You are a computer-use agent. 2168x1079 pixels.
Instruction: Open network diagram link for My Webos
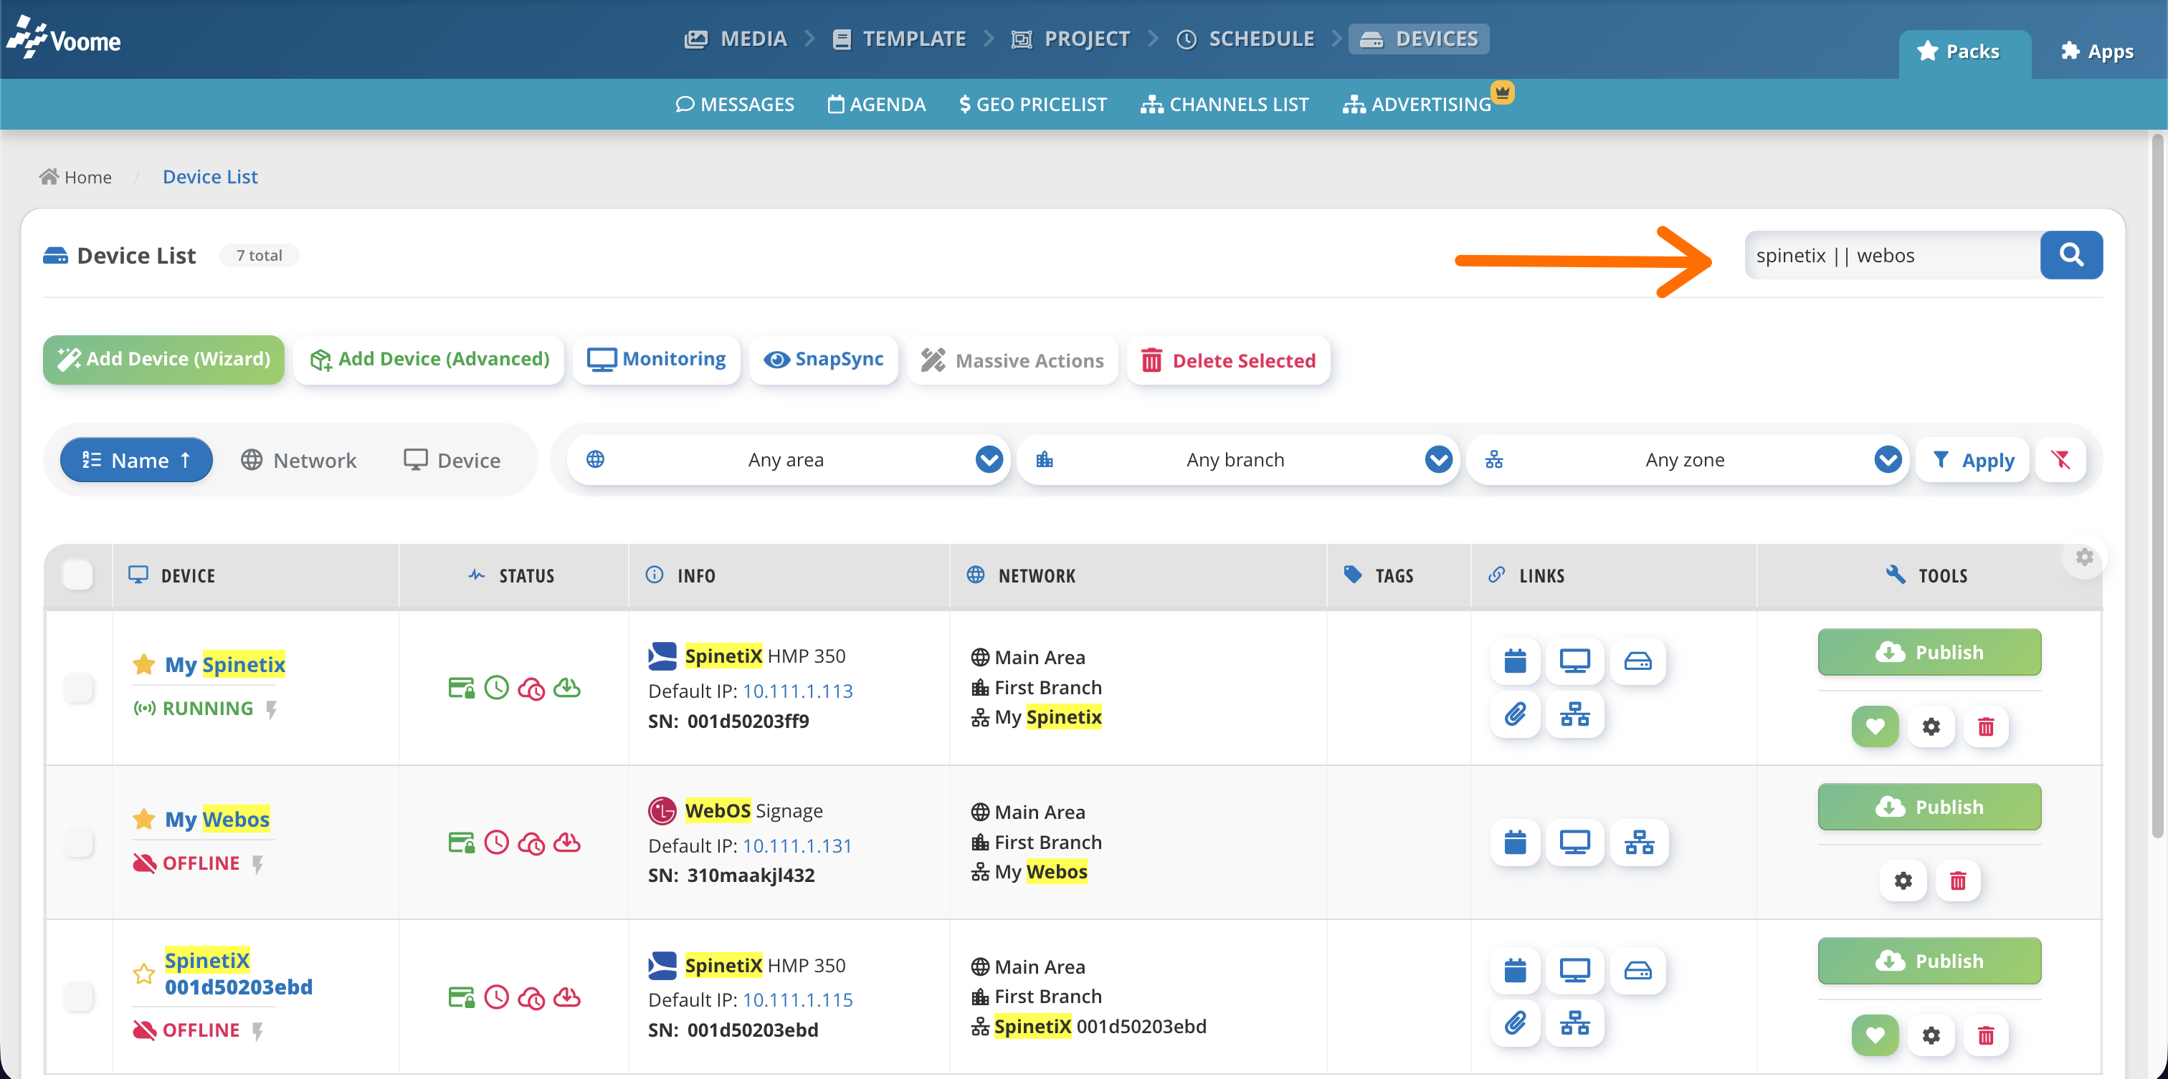(1639, 842)
